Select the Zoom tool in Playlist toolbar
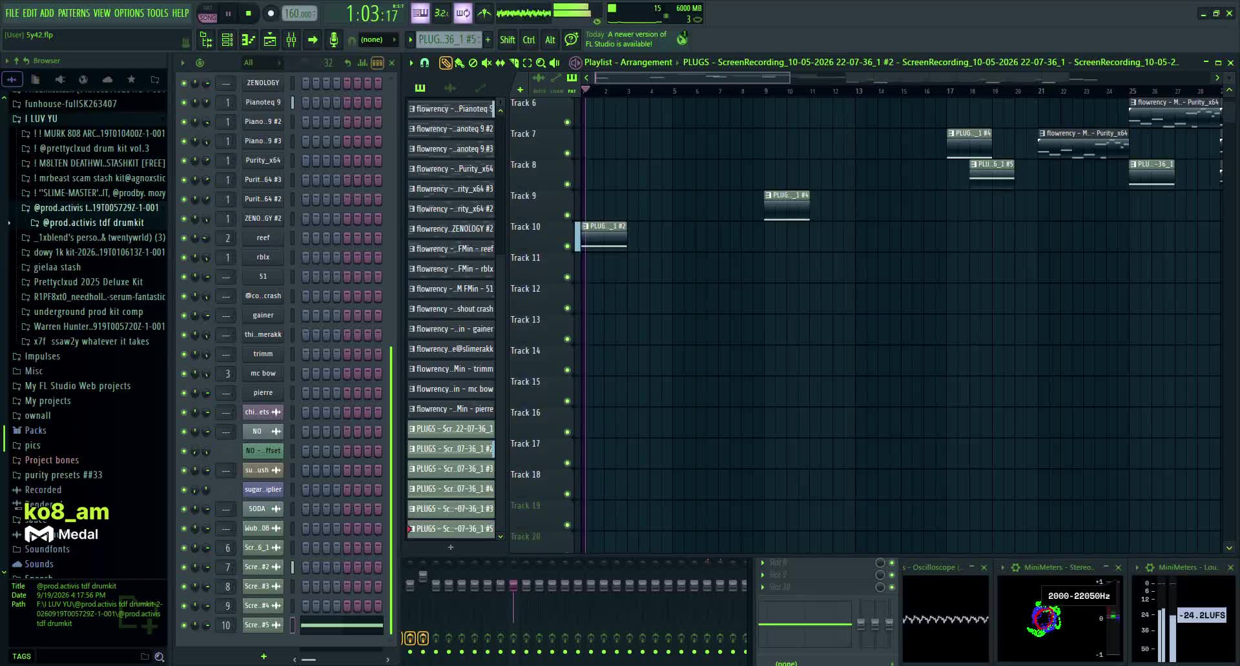 click(541, 63)
